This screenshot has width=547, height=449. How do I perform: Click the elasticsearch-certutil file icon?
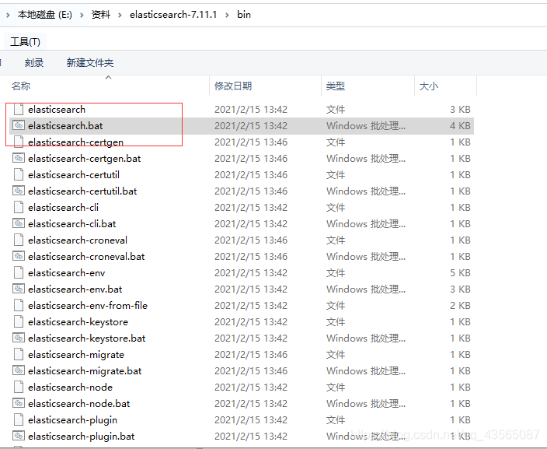coord(19,175)
